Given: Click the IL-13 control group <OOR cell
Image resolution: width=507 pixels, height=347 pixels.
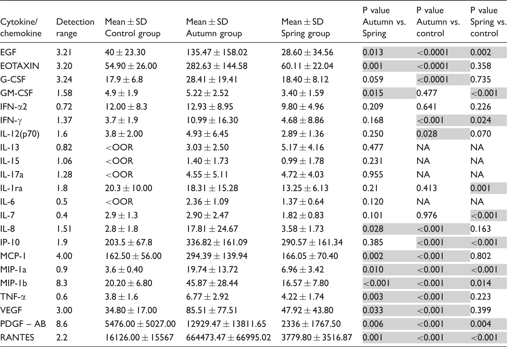Looking at the screenshot, I should coord(119,147).
